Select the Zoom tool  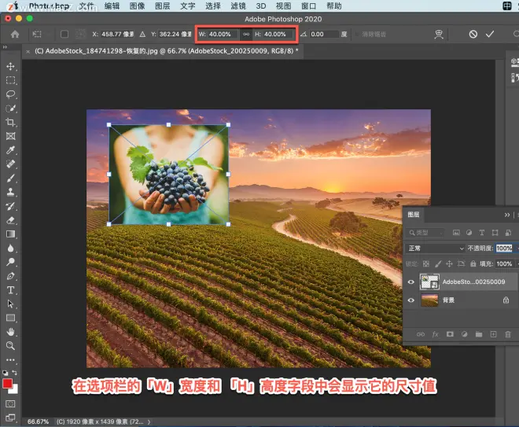click(x=10, y=346)
